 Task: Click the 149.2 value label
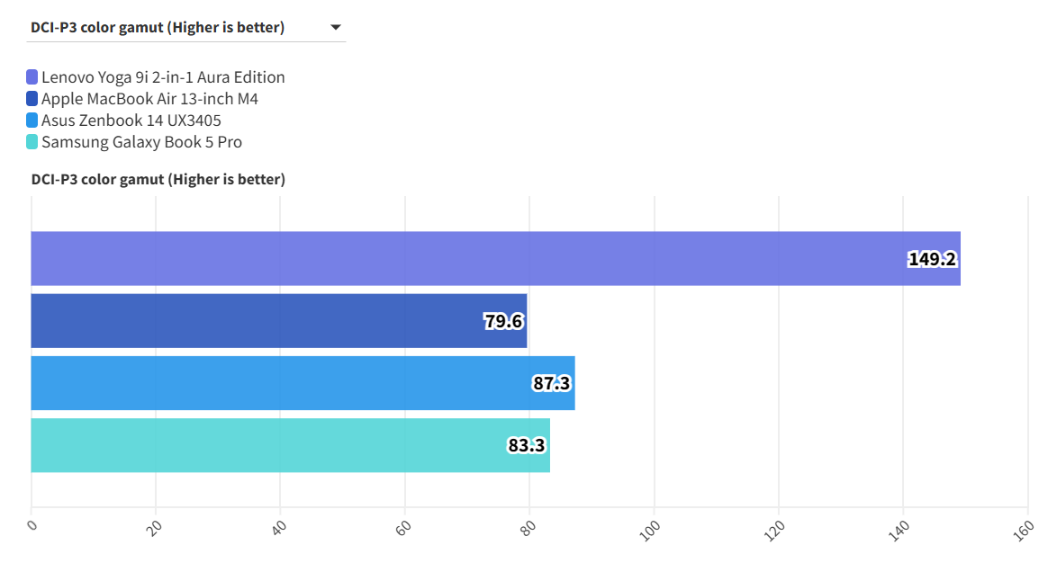[x=932, y=260]
